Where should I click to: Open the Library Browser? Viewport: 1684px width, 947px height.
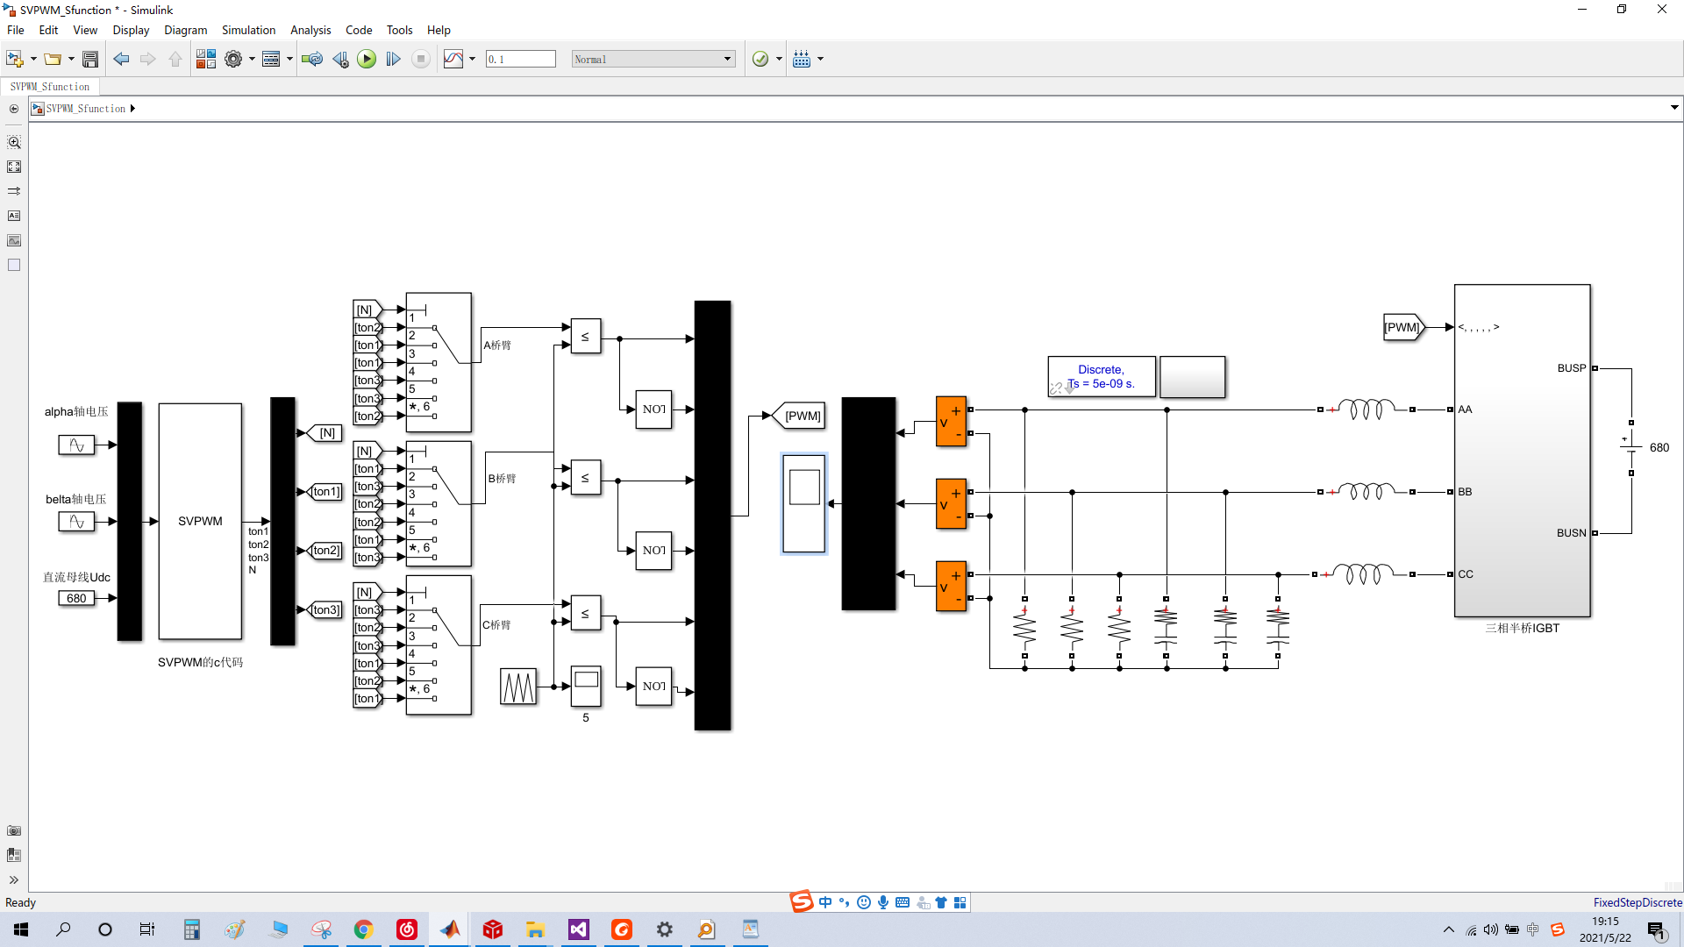pyautogui.click(x=206, y=59)
